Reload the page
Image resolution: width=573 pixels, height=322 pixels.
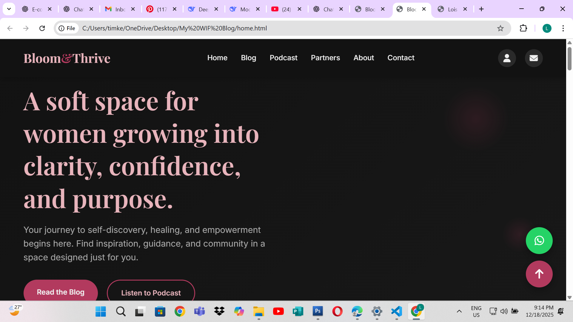pos(42,28)
